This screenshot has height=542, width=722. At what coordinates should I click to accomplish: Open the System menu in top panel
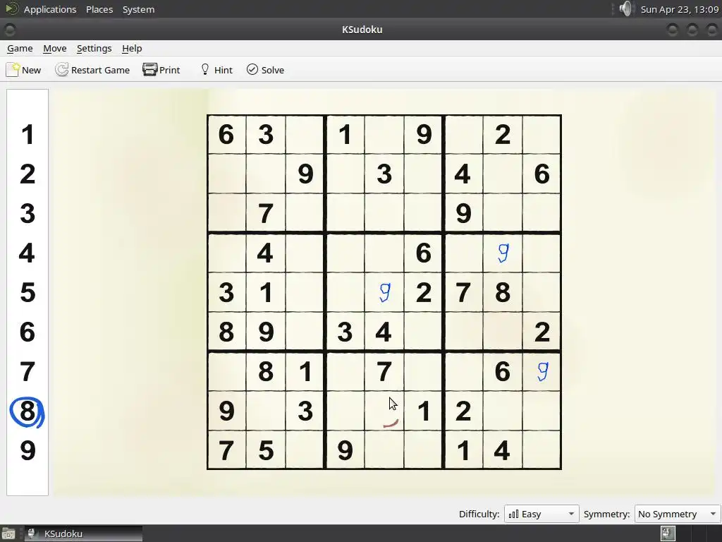pos(138,9)
